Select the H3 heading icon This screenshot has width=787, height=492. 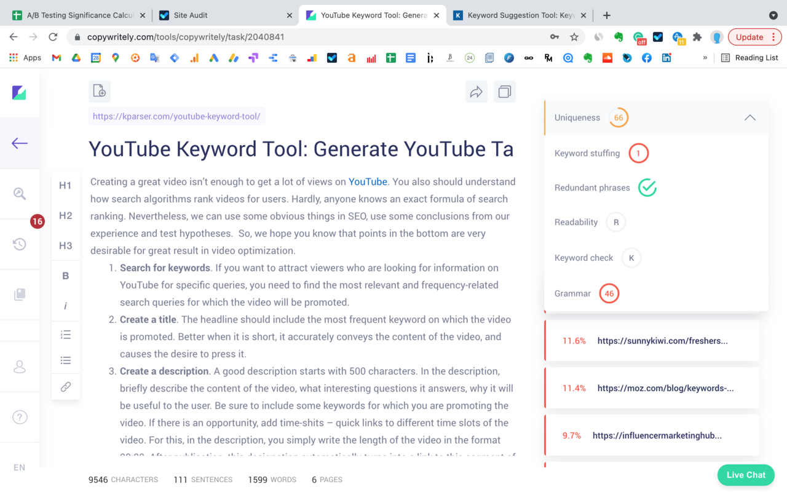point(65,245)
